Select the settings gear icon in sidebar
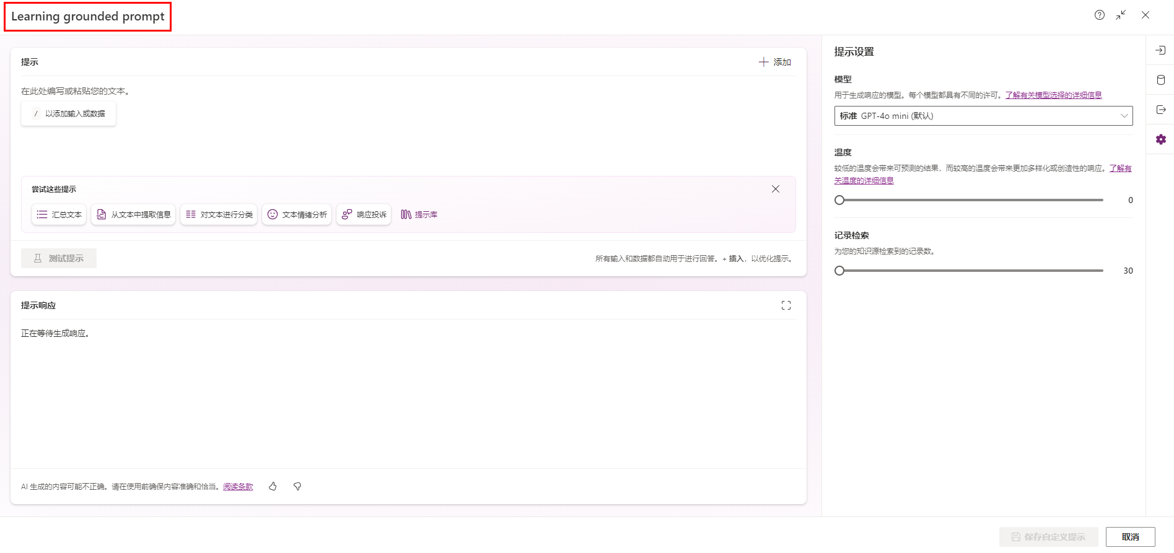The height and width of the screenshot is (553, 1174). point(1160,139)
